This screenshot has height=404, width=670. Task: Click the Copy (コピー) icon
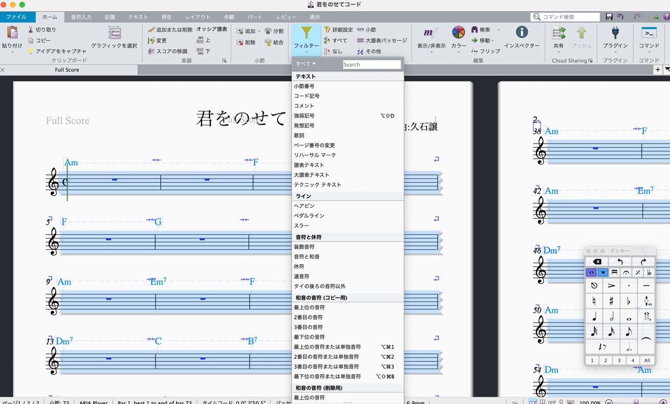click(31, 40)
